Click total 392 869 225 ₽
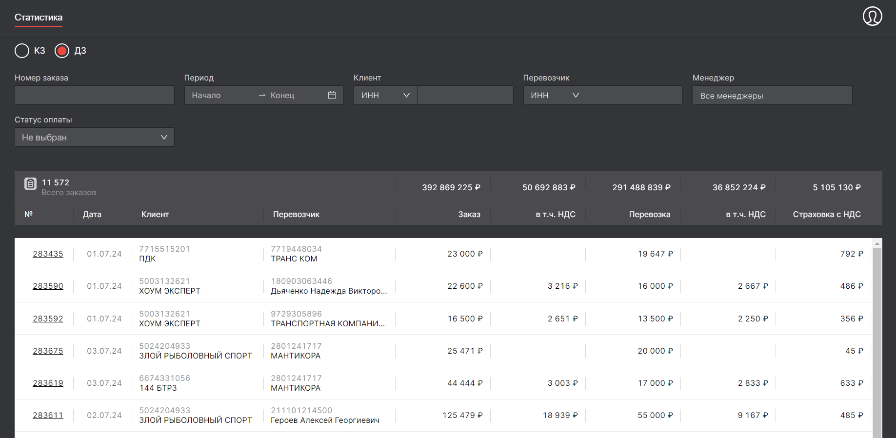 click(x=451, y=187)
